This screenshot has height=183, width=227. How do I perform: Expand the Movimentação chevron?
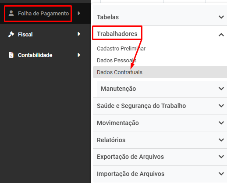pos(221,123)
